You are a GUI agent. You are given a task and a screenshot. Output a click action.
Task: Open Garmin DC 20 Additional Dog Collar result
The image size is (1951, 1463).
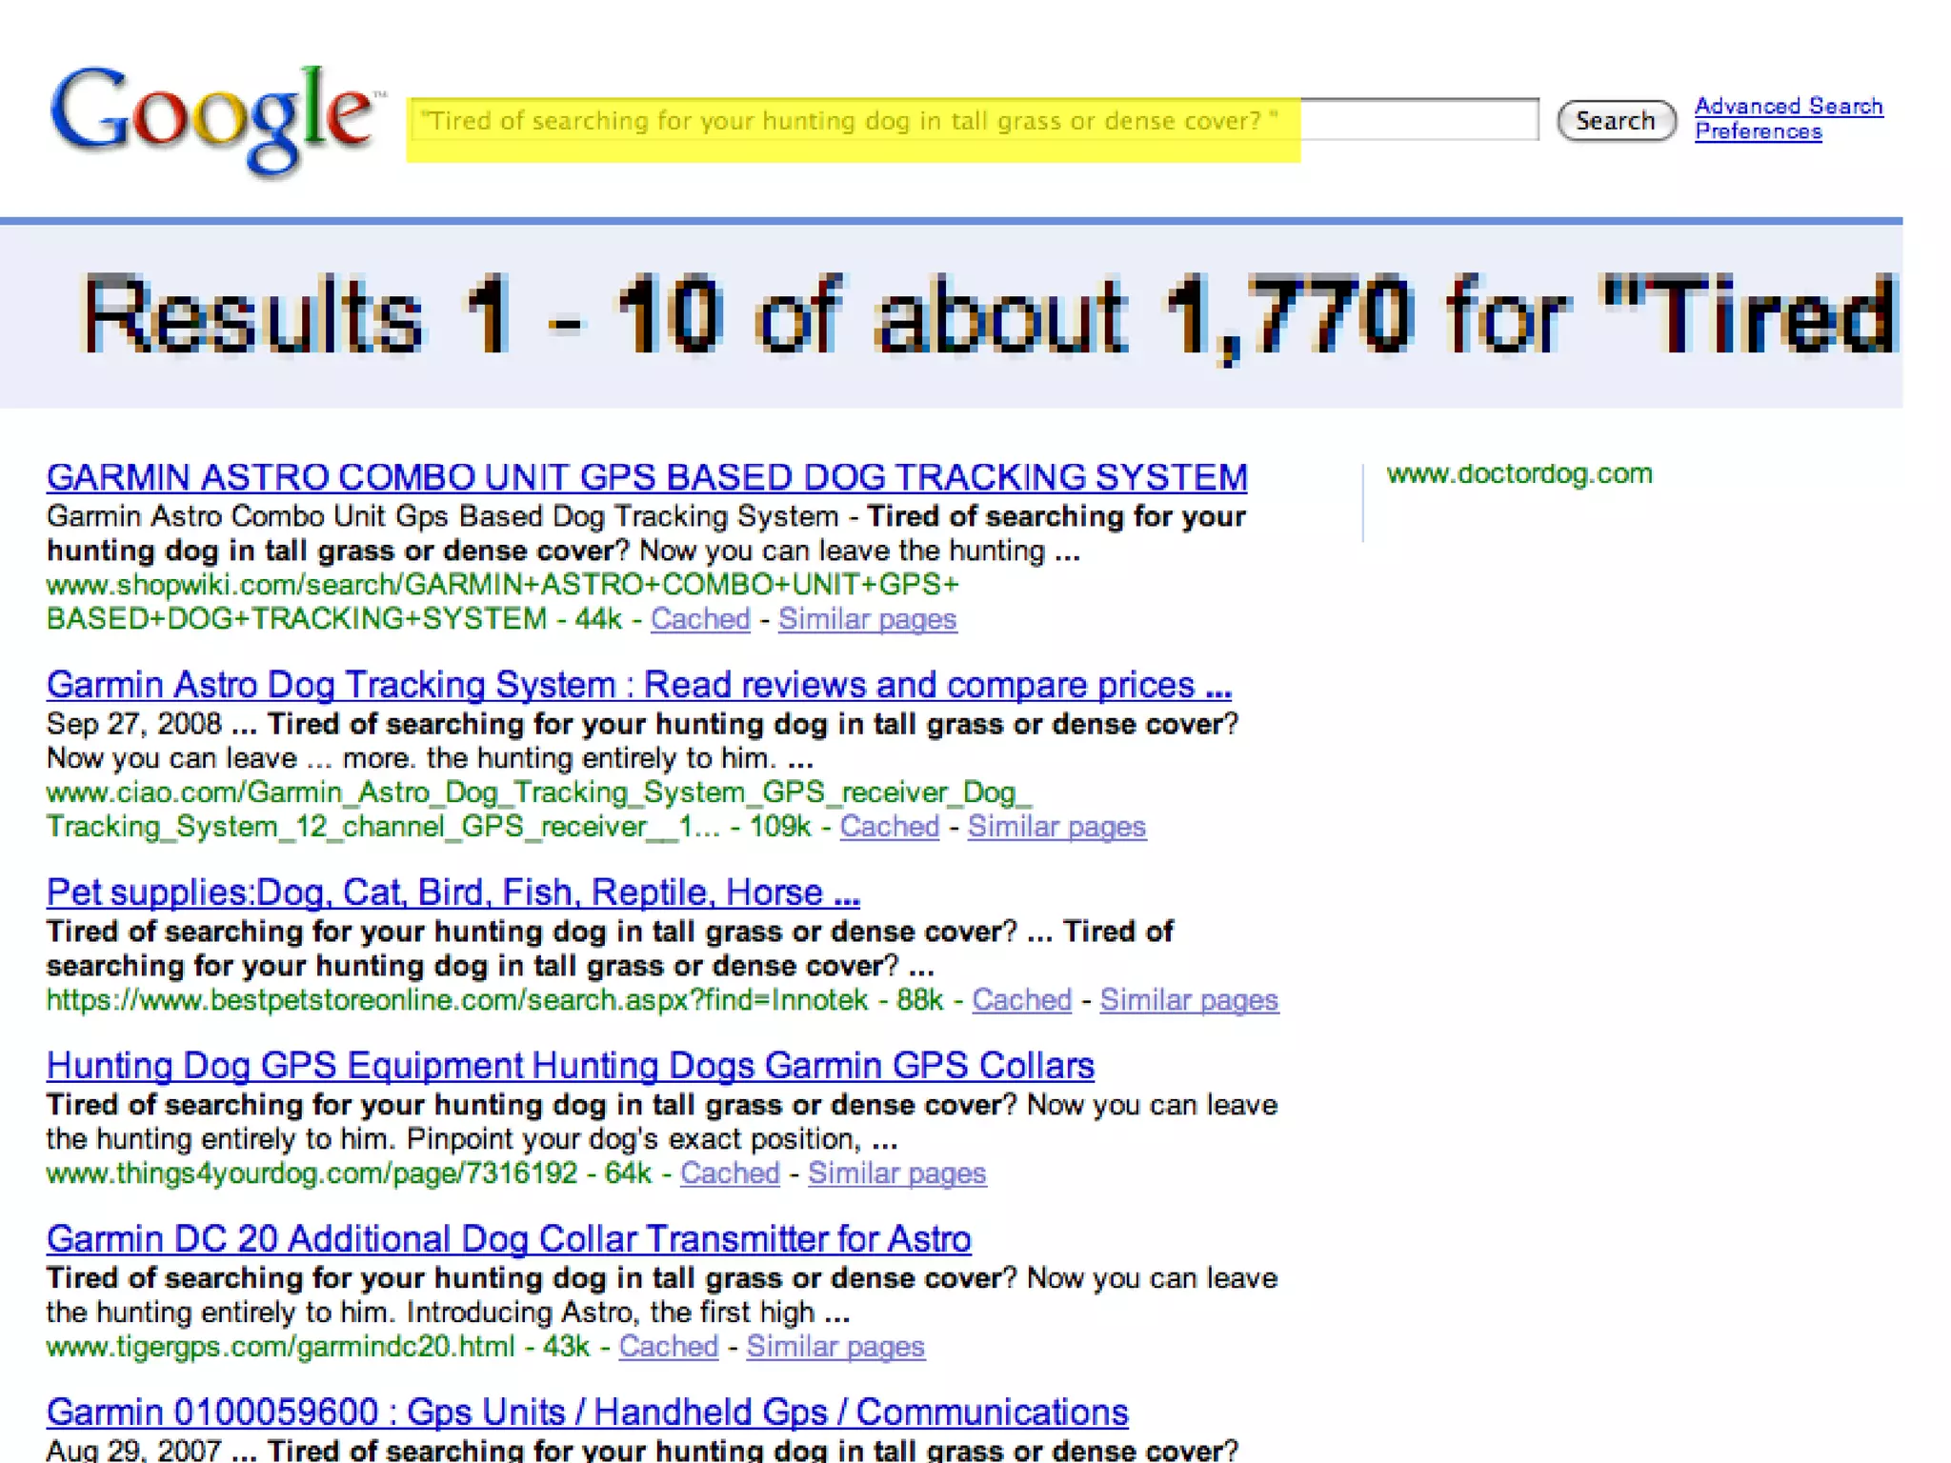[x=509, y=1239]
